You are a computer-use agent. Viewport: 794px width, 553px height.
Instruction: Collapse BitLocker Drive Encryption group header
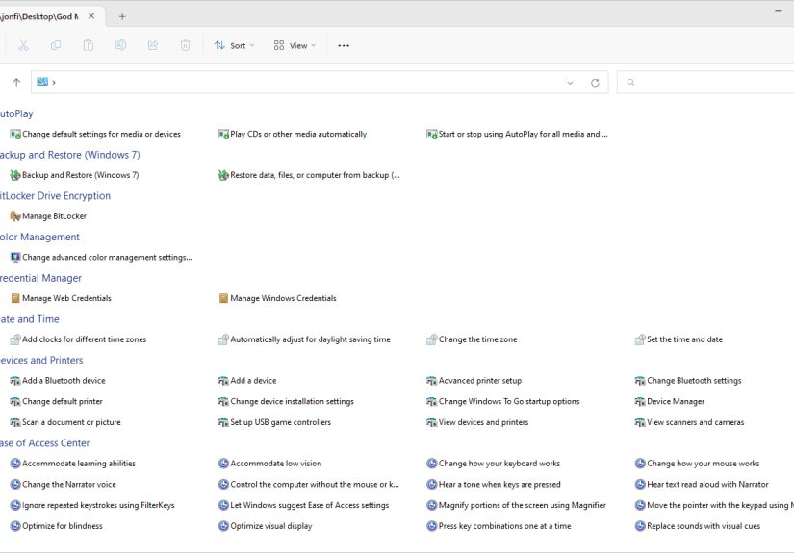[x=55, y=196]
